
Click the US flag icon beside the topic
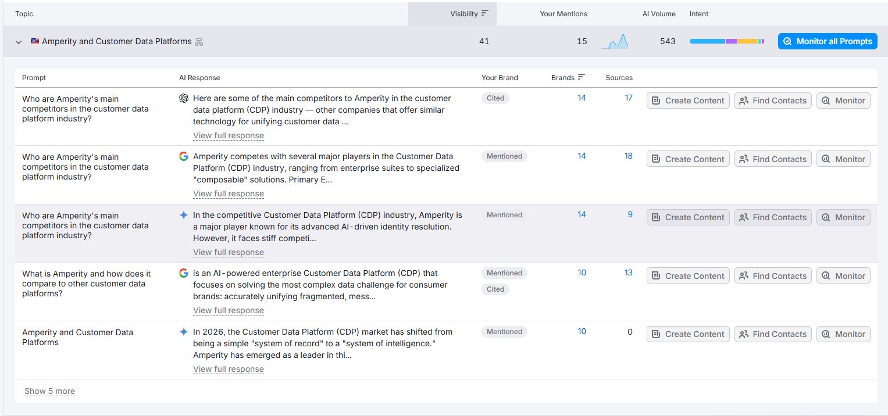[35, 41]
